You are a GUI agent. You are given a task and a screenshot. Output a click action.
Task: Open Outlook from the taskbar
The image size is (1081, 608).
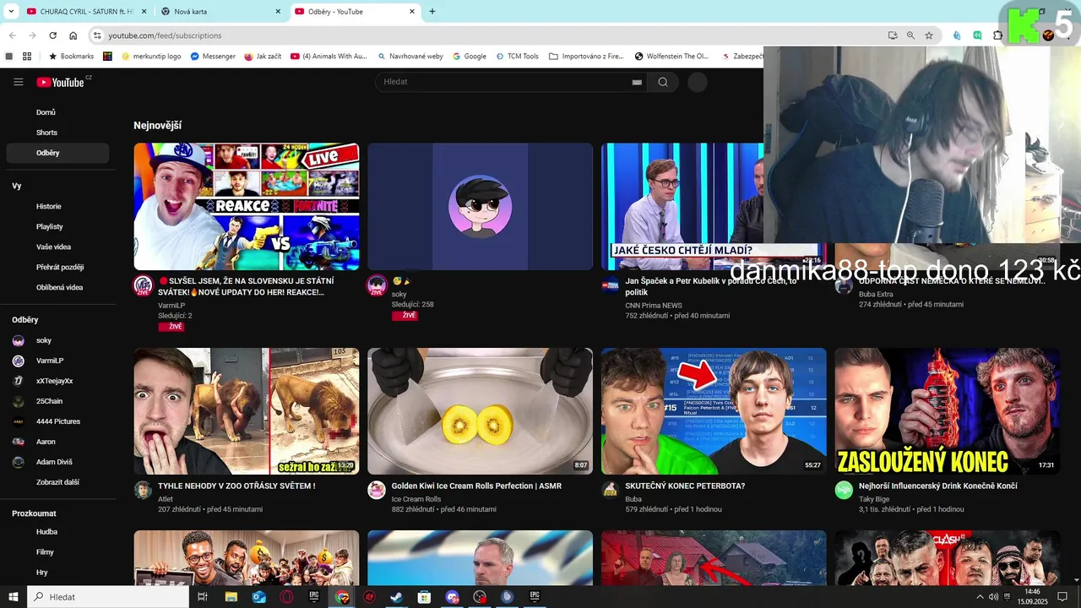(x=258, y=596)
